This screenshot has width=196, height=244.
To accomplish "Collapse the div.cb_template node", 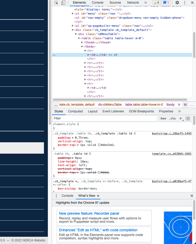I will click(73, 30).
